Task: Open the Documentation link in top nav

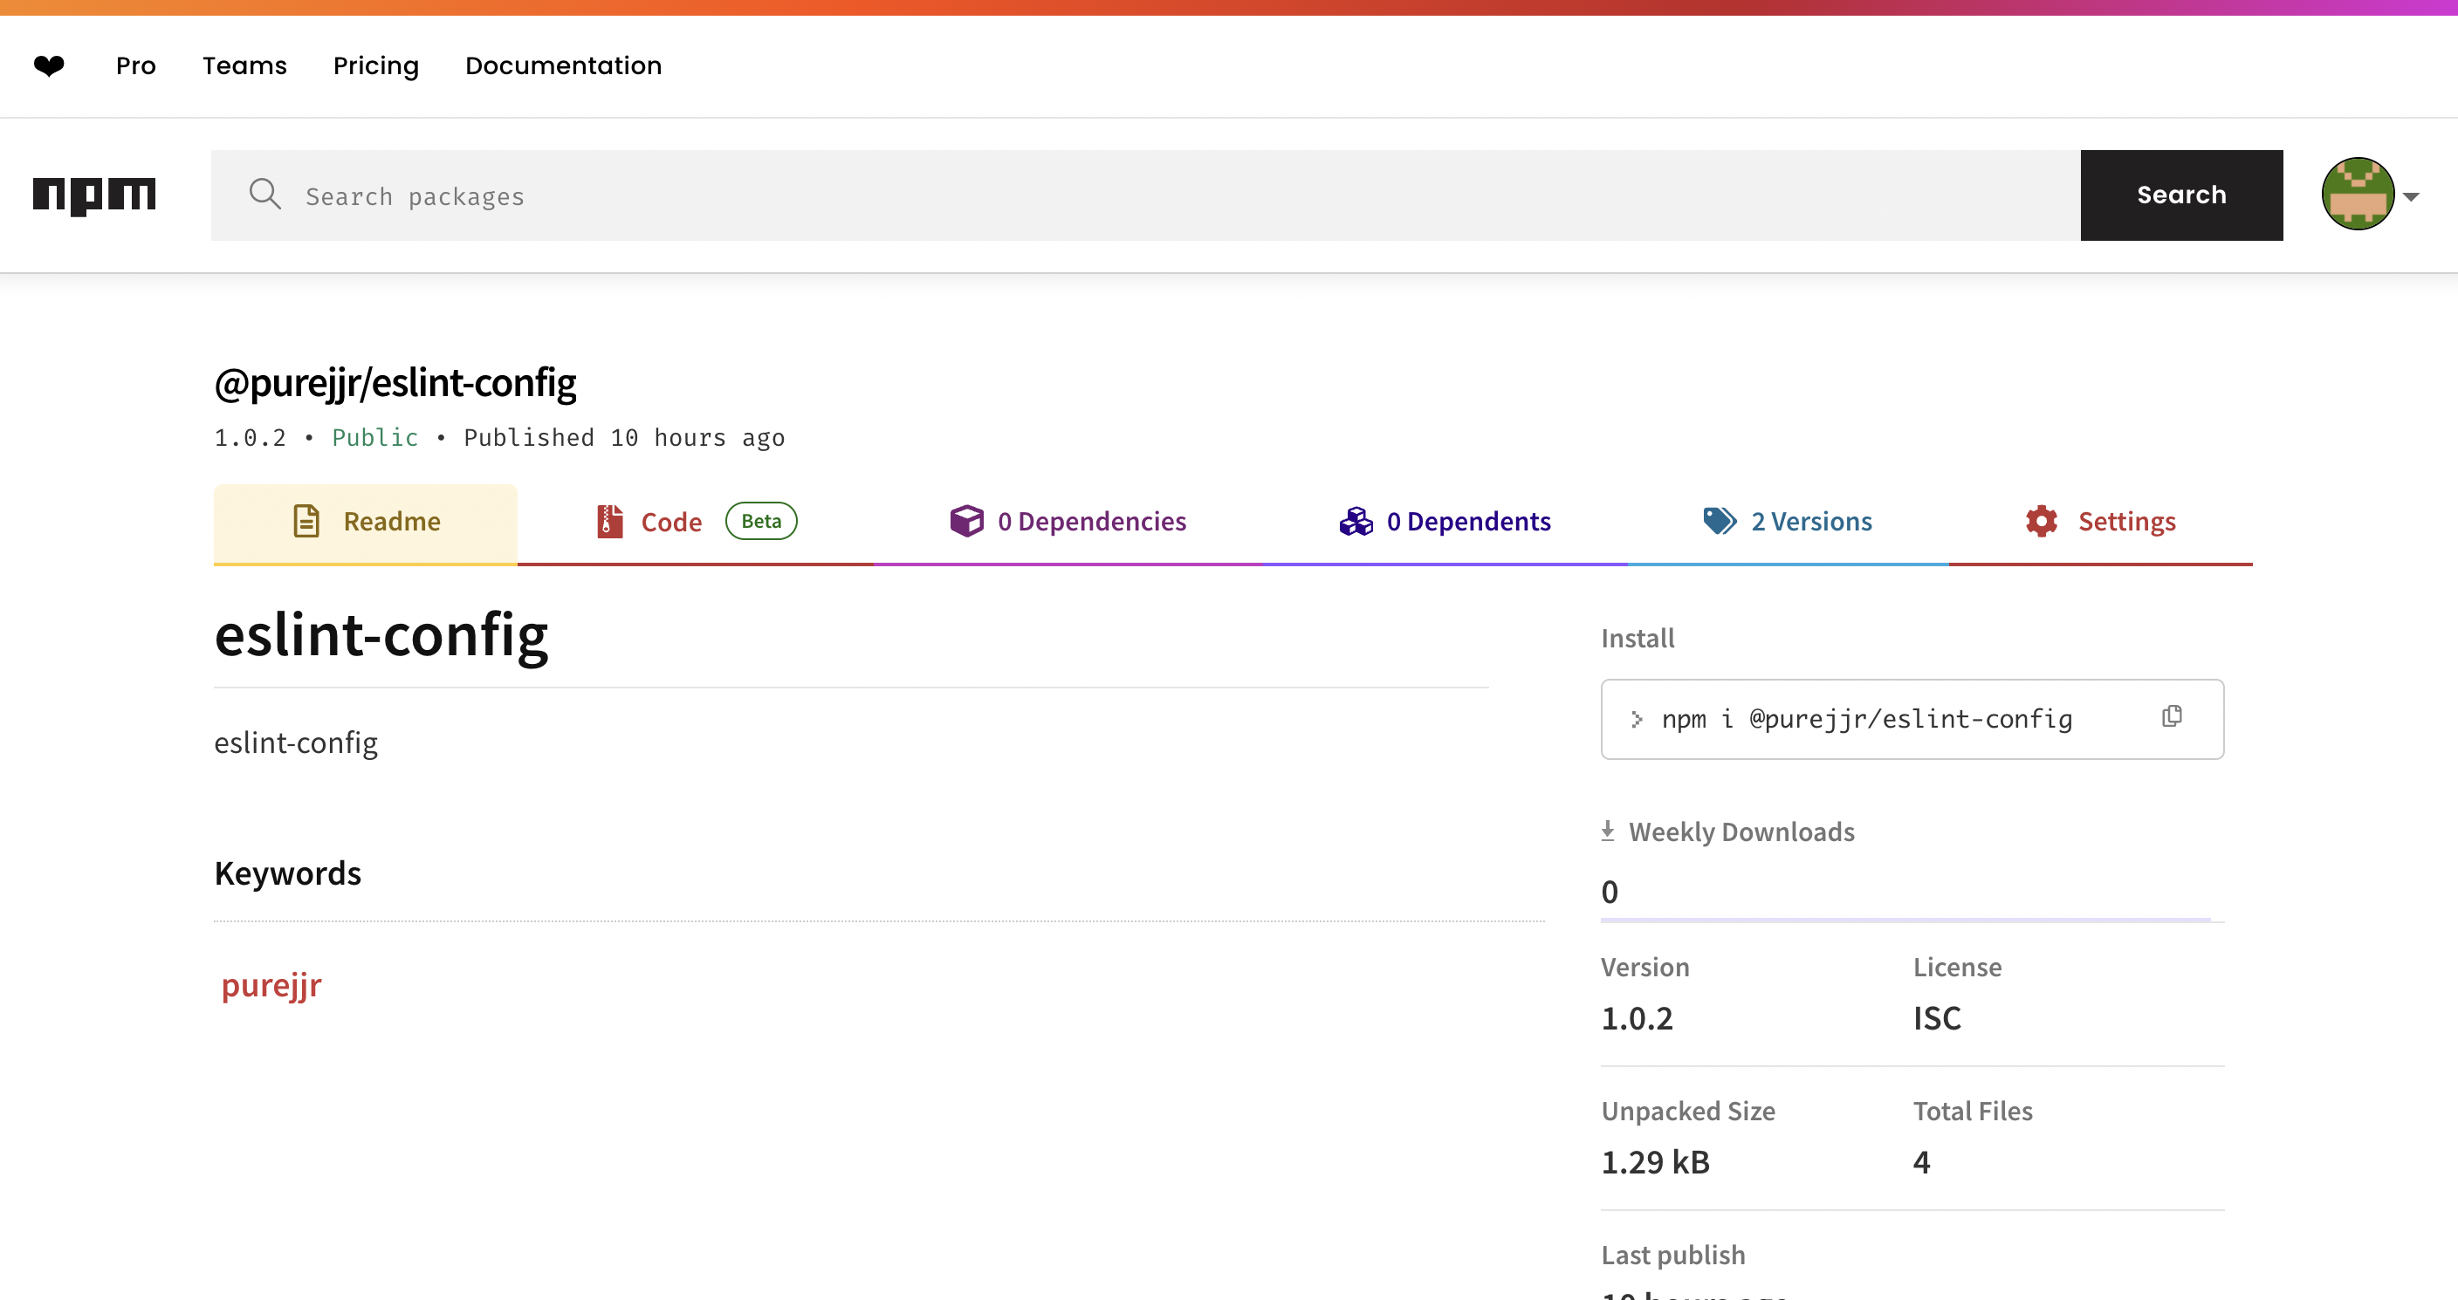Action: pos(563,65)
